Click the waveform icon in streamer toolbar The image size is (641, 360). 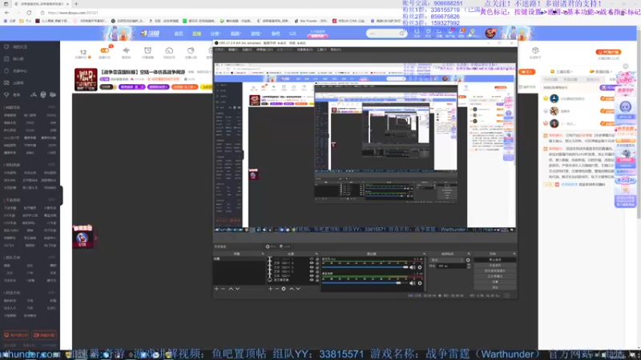(127, 50)
